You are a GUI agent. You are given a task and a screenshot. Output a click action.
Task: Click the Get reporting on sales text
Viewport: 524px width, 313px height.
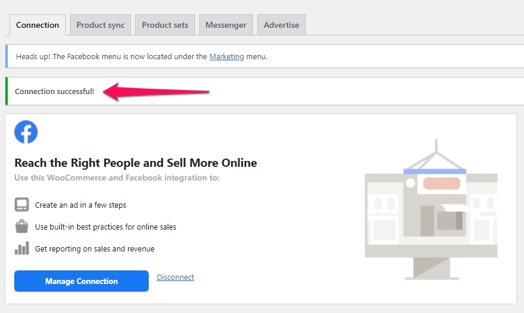click(95, 249)
